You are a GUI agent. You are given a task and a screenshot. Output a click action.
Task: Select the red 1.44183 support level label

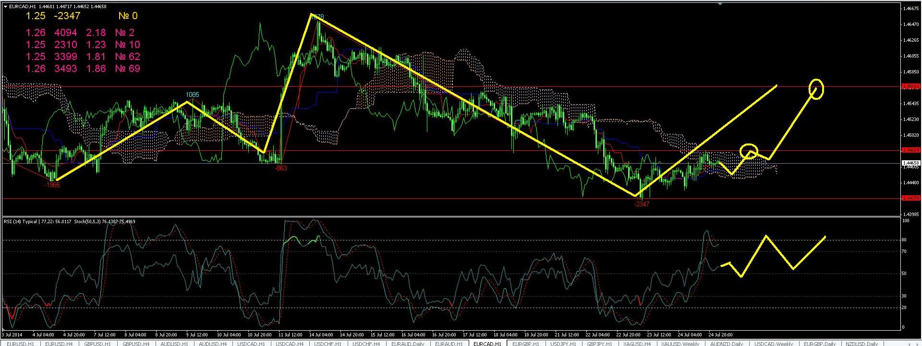(911, 198)
